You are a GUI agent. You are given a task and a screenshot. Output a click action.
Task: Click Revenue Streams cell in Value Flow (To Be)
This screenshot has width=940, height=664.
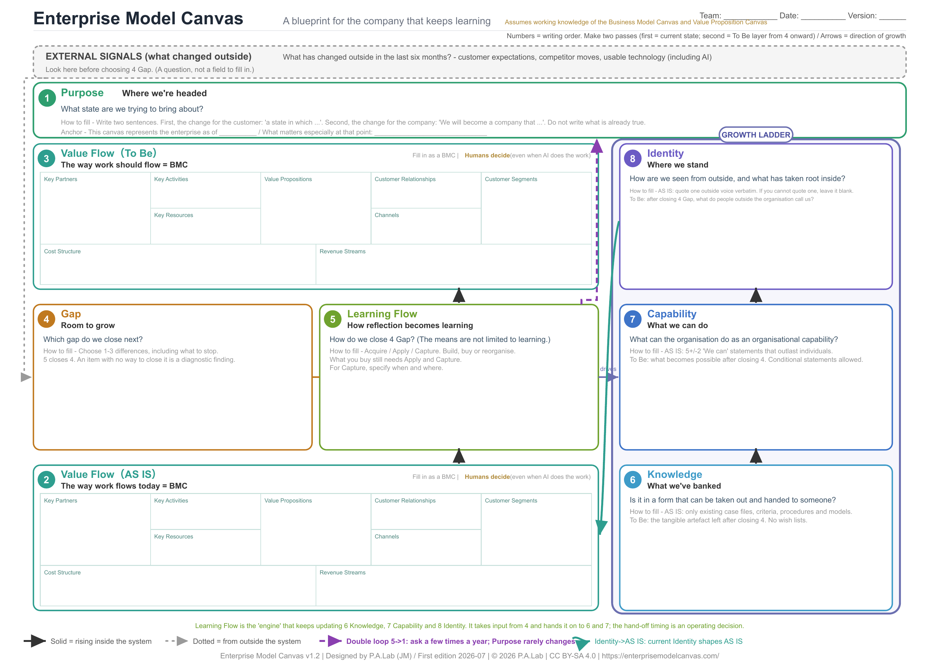[x=454, y=264]
